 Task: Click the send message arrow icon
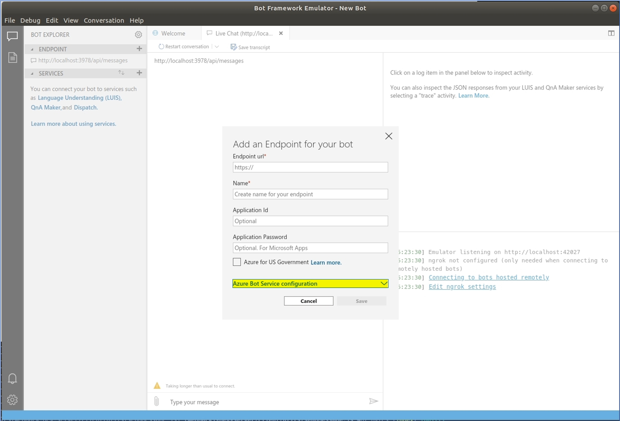coord(373,401)
